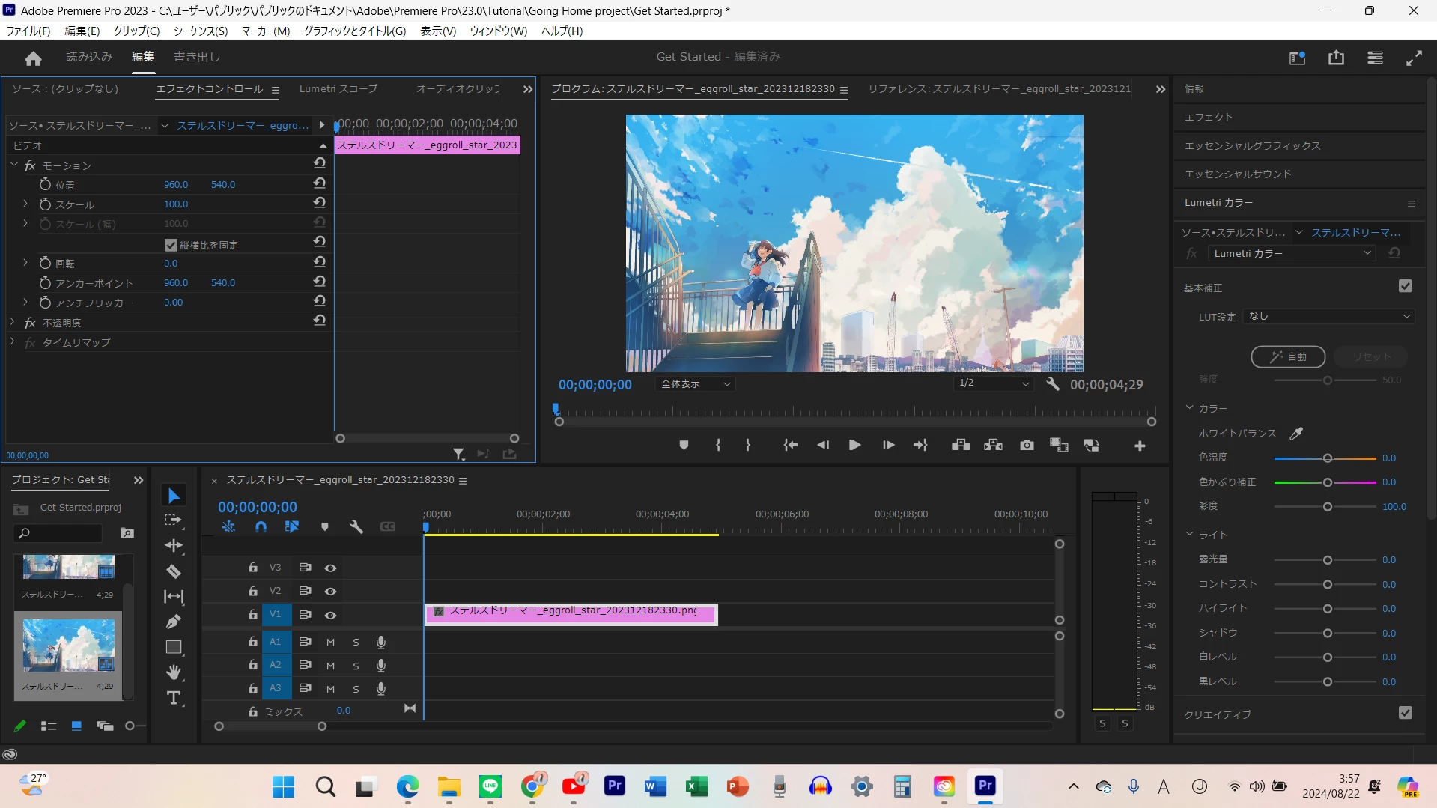The image size is (1437, 808).
Task: Step back one frame in program monitor
Action: coord(823,446)
